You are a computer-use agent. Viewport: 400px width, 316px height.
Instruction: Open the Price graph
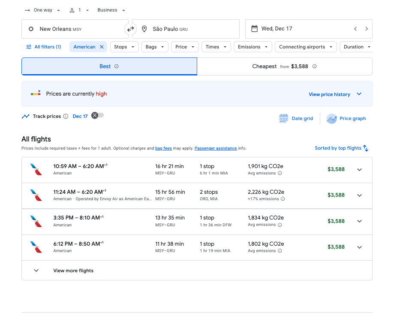(x=346, y=119)
